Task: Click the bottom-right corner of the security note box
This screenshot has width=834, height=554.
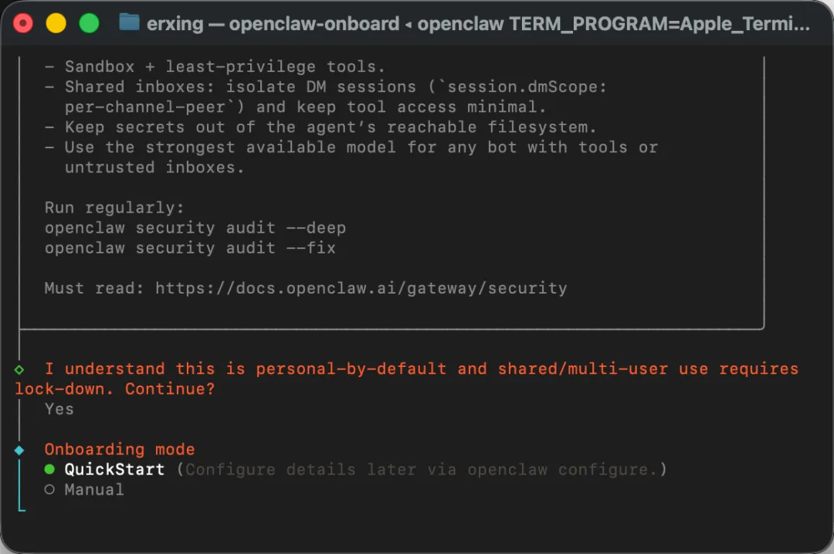Action: [763, 328]
